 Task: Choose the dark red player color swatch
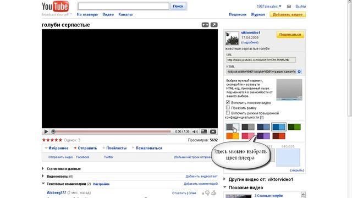click(x=279, y=136)
